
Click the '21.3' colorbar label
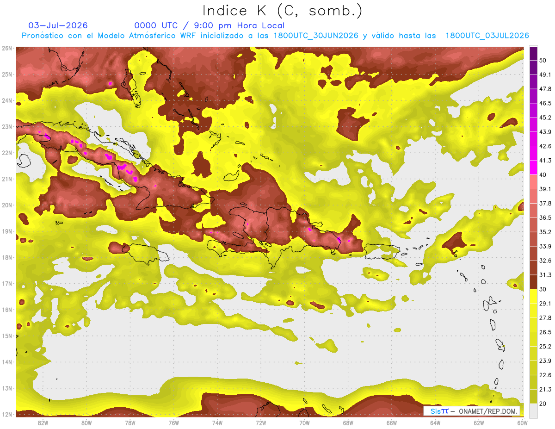coord(545,389)
